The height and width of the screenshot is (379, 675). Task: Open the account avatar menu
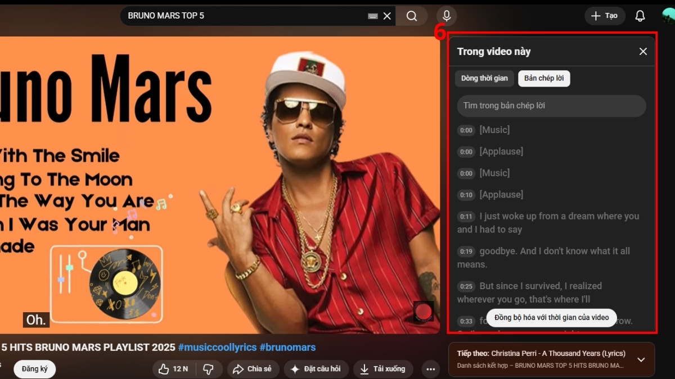coord(668,16)
